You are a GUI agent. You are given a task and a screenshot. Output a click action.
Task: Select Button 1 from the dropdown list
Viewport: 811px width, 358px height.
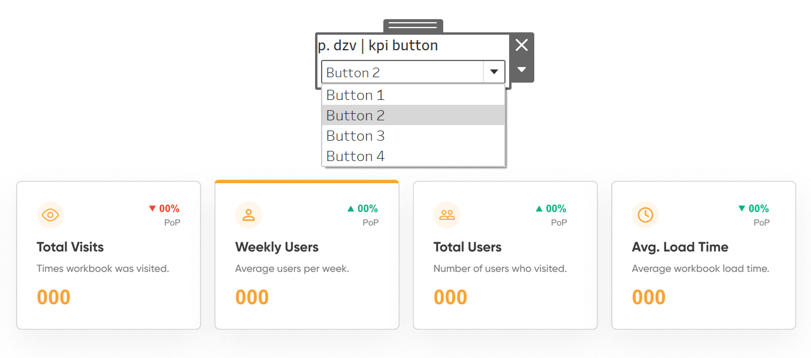[x=413, y=95]
